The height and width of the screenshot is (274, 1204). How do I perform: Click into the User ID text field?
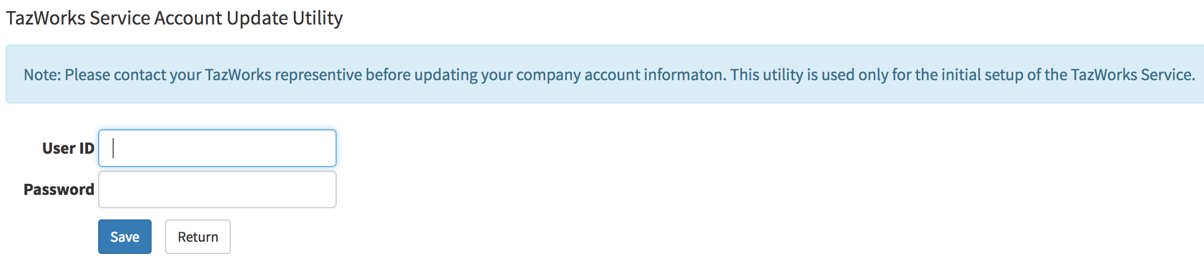(217, 148)
